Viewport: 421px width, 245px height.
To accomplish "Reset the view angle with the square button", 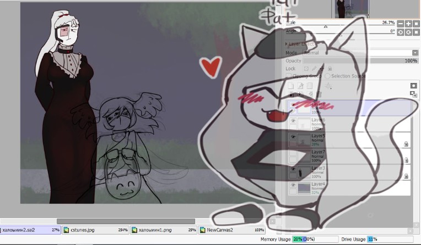I will click(416, 32).
